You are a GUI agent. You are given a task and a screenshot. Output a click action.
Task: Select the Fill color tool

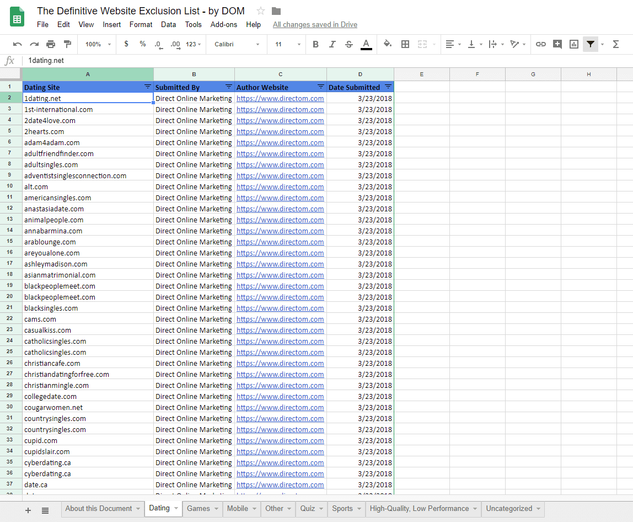click(x=387, y=44)
